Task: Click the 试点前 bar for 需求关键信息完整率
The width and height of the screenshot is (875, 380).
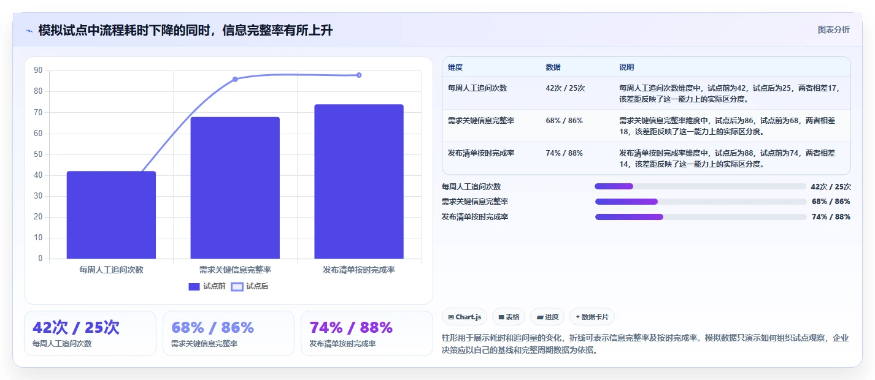Action: tap(235, 188)
